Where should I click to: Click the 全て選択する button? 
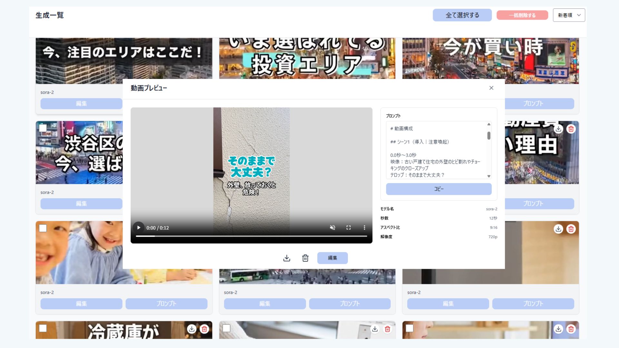[462, 15]
